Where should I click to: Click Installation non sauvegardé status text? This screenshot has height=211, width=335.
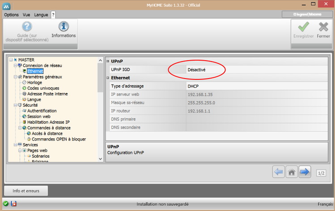point(163,204)
